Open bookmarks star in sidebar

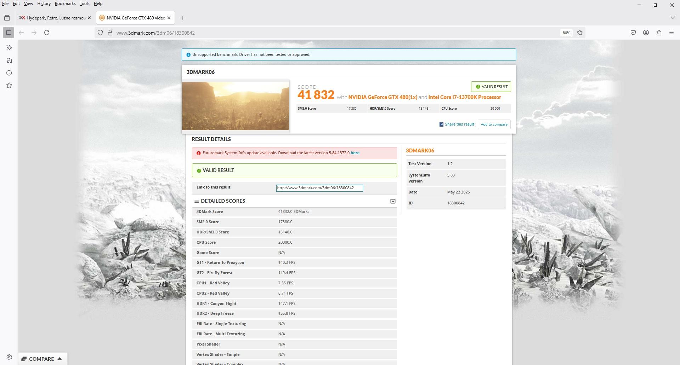click(9, 86)
